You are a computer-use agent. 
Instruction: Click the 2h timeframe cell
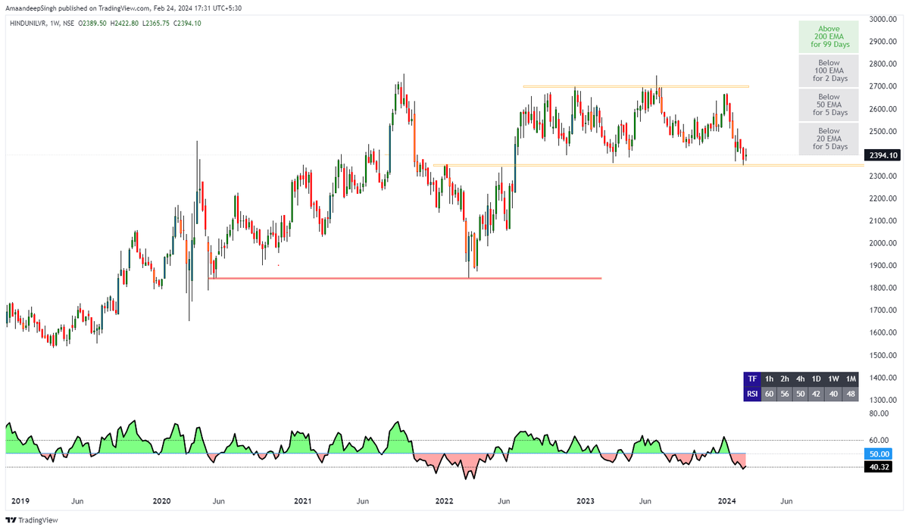(x=786, y=379)
